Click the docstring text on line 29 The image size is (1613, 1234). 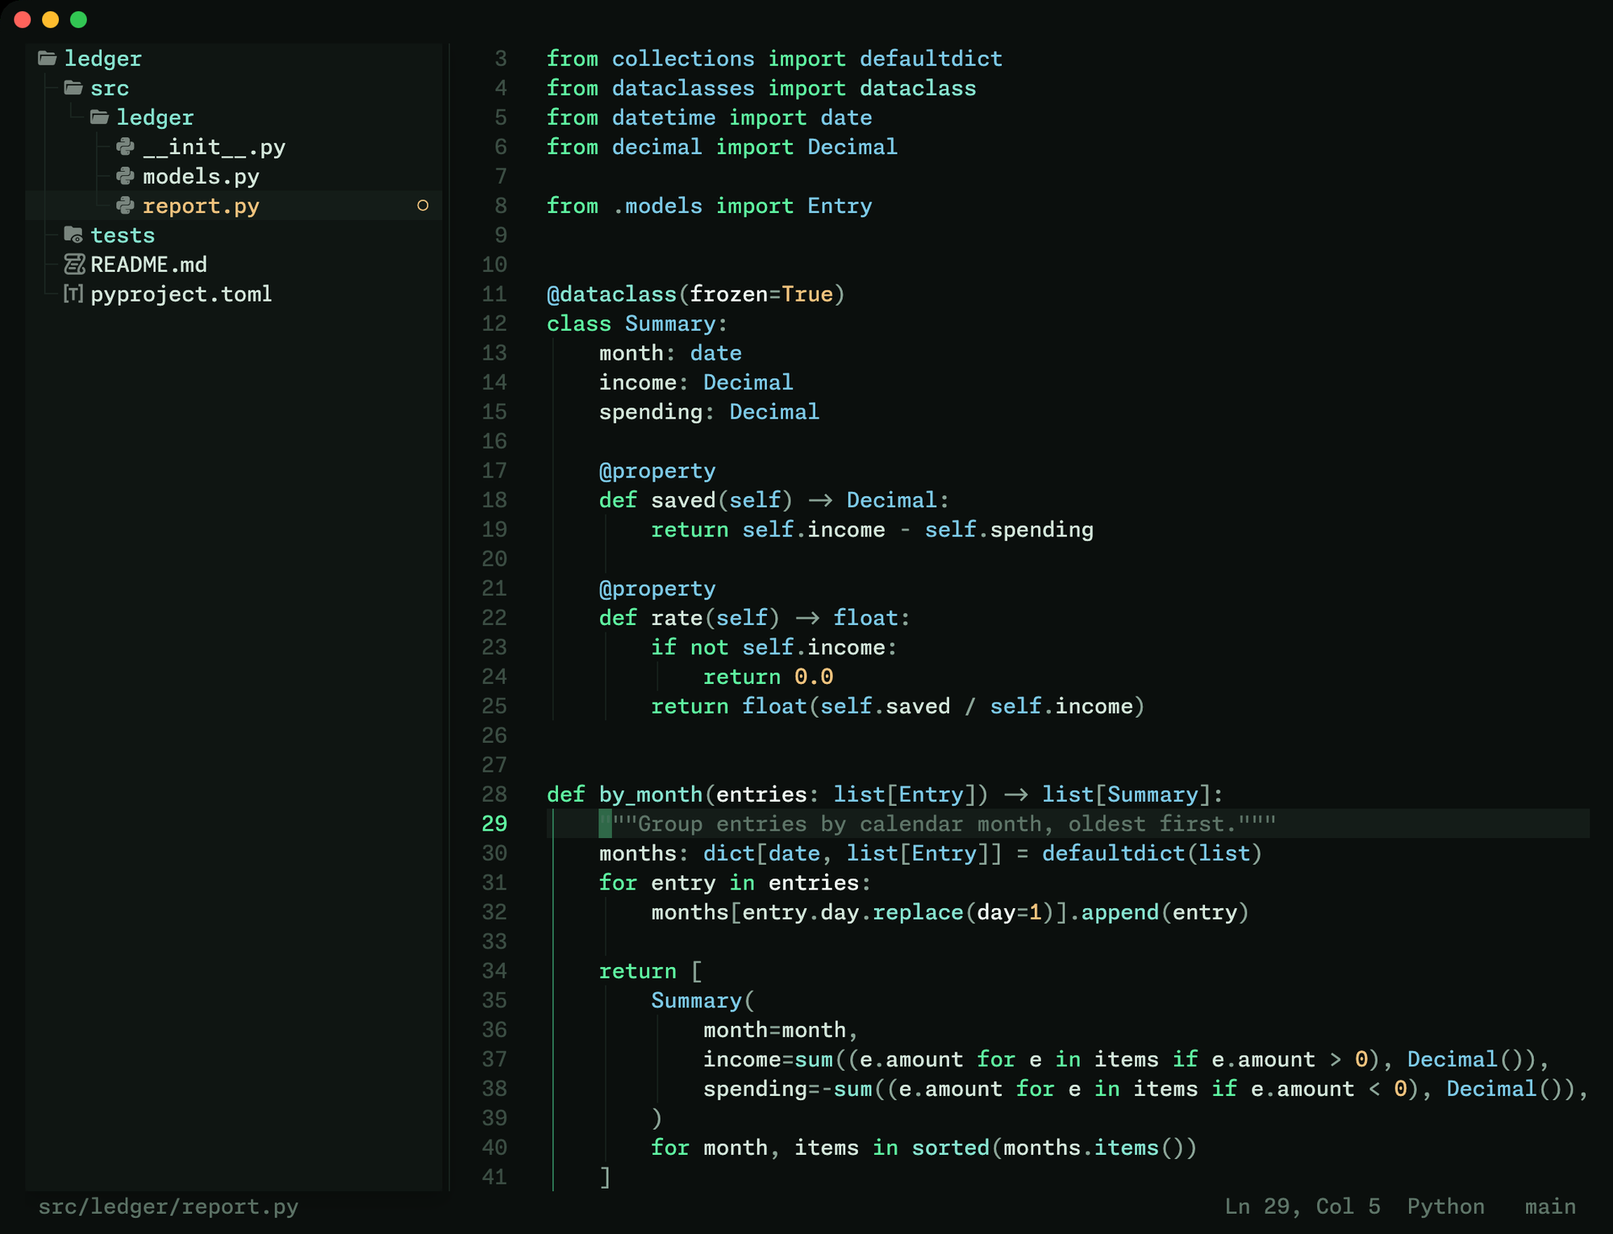pyautogui.click(x=938, y=824)
